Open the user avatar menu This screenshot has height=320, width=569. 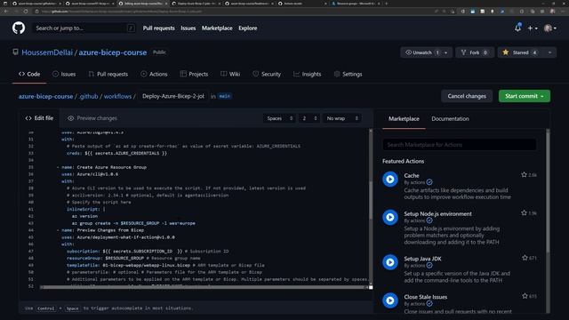tap(550, 28)
